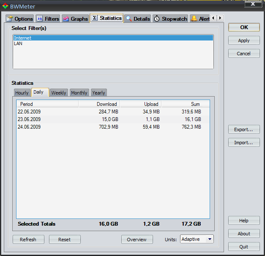Image resolution: width=265 pixels, height=256 pixels.
Task: Click the 284,7 MB download value
Action: pos(109,112)
